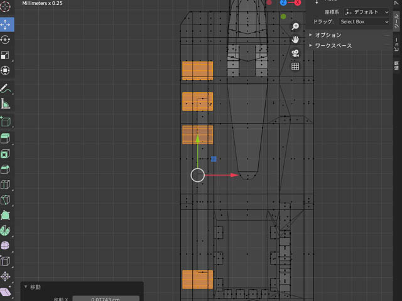Select the Rotate tool
This screenshot has height=301, width=402.
click(x=6, y=40)
